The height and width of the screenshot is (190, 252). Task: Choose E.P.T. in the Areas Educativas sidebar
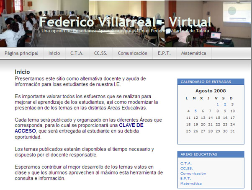click(x=185, y=178)
